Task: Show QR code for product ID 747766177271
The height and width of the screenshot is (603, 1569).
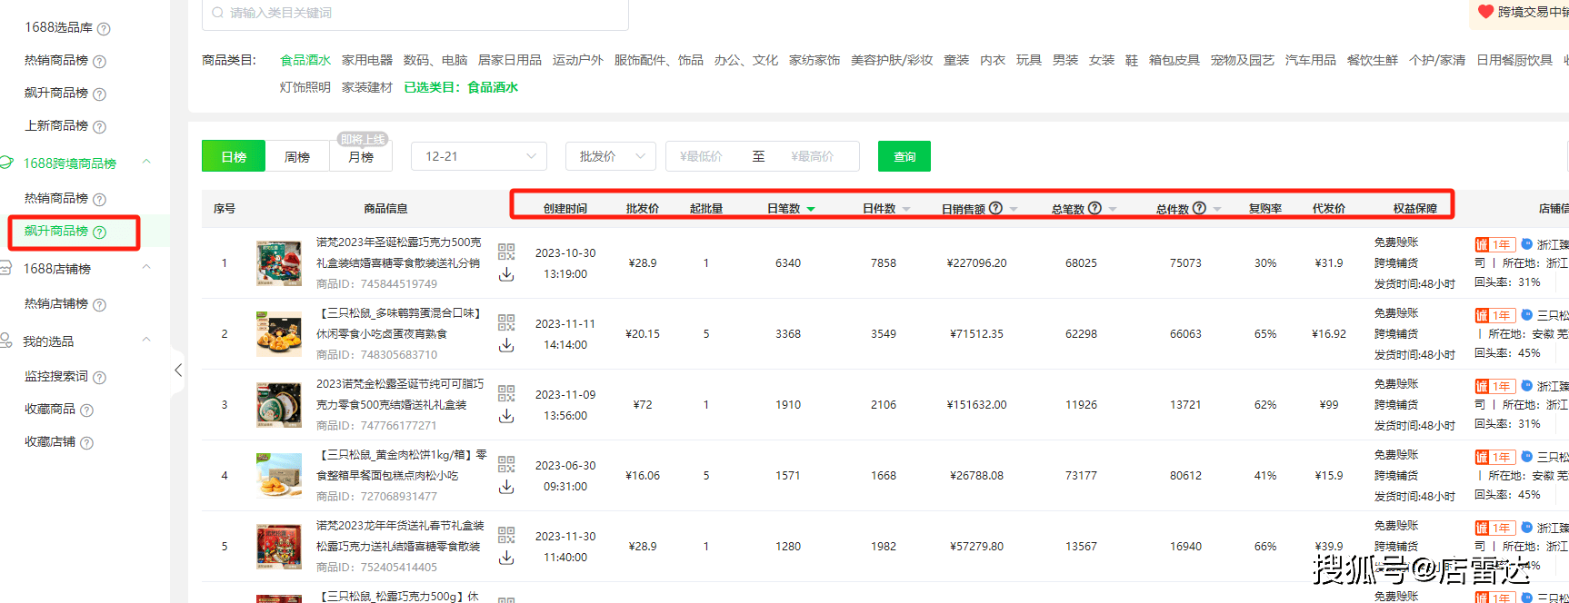Action: [506, 393]
